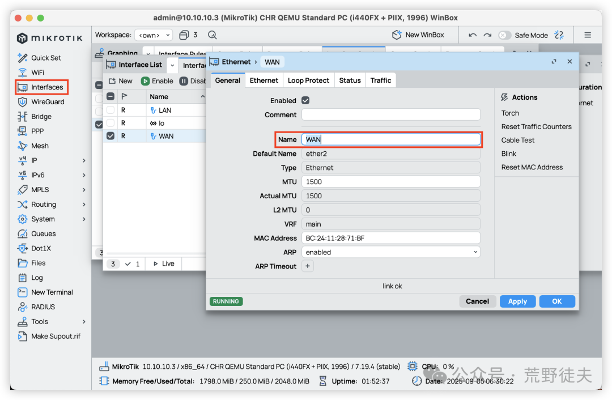The height and width of the screenshot is (400, 612).
Task: Click the session icon right of Safe Mode
Action: (559, 35)
